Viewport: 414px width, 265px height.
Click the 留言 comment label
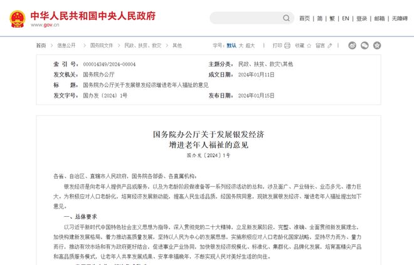pyautogui.click(x=321, y=46)
